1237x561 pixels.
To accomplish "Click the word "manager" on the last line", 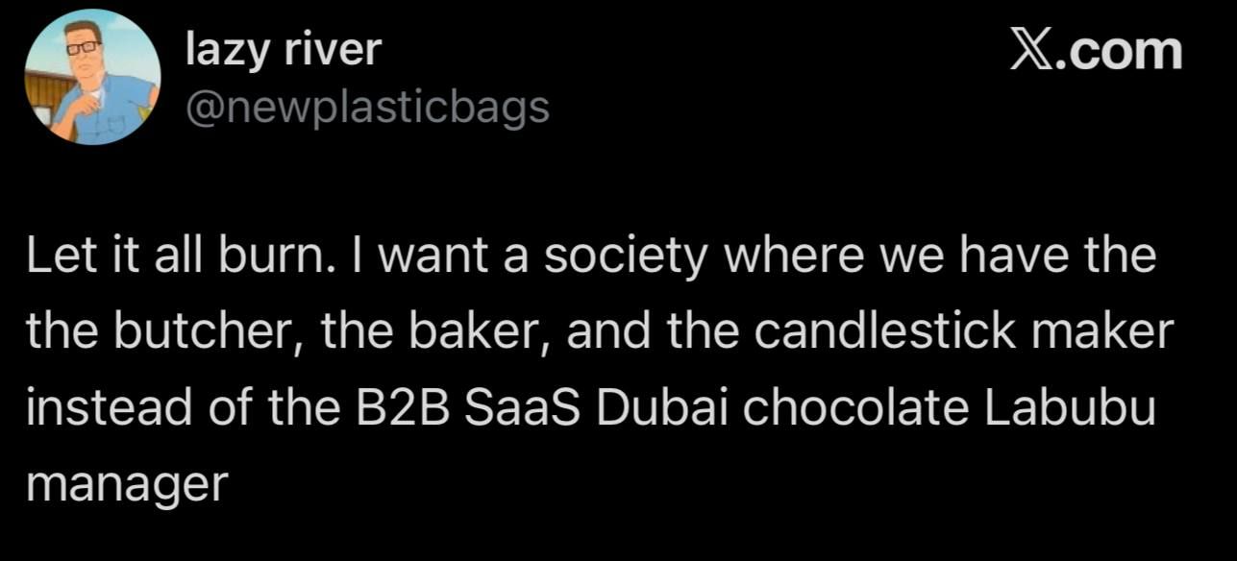I will pos(126,483).
